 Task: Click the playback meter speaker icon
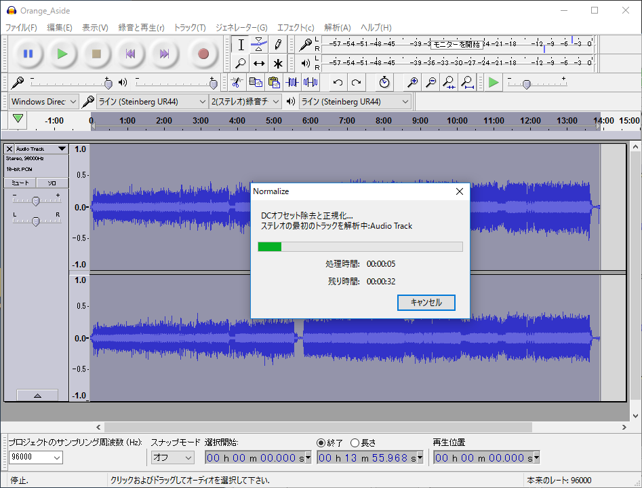[305, 63]
